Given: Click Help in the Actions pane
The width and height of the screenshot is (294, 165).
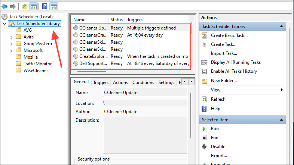Looking at the screenshot, I should (x=215, y=109).
